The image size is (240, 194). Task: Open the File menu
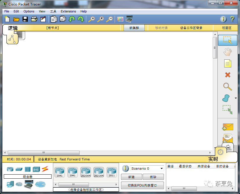[x=7, y=11]
